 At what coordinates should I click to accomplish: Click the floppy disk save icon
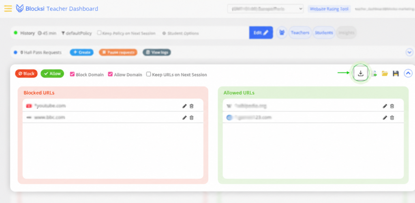coord(396,73)
